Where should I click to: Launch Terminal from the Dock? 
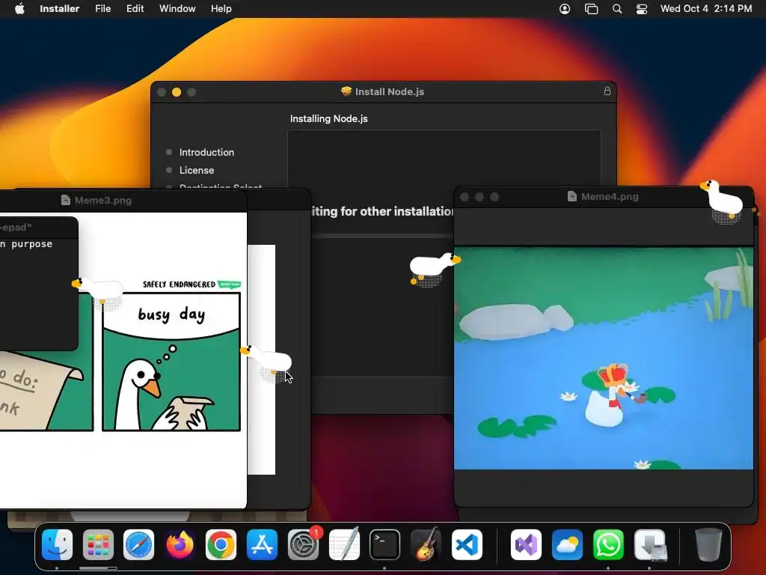[x=385, y=545]
